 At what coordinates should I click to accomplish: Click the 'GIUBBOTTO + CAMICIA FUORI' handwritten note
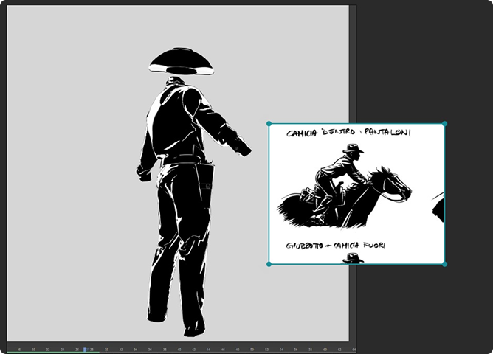coord(337,245)
